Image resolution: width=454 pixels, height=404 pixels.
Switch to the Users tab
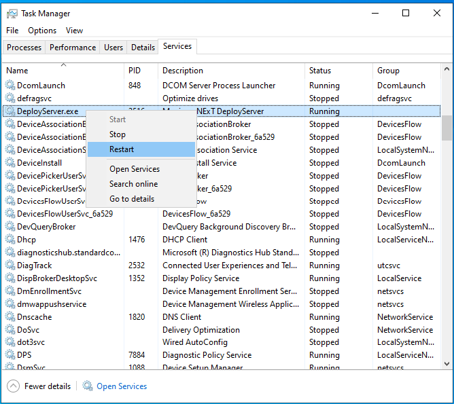[113, 47]
